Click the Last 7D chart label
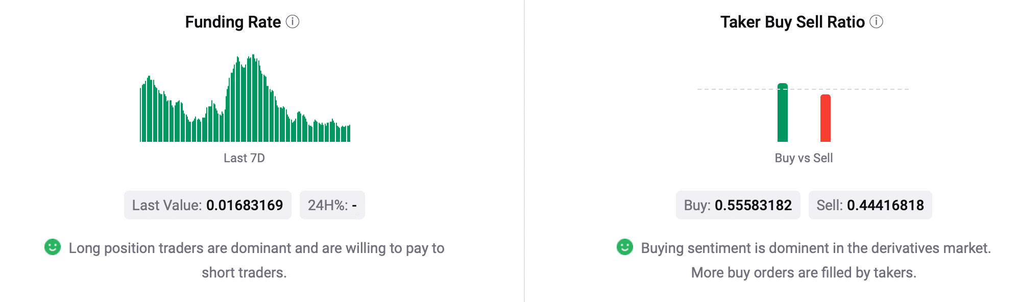This screenshot has width=1018, height=302. point(244,158)
